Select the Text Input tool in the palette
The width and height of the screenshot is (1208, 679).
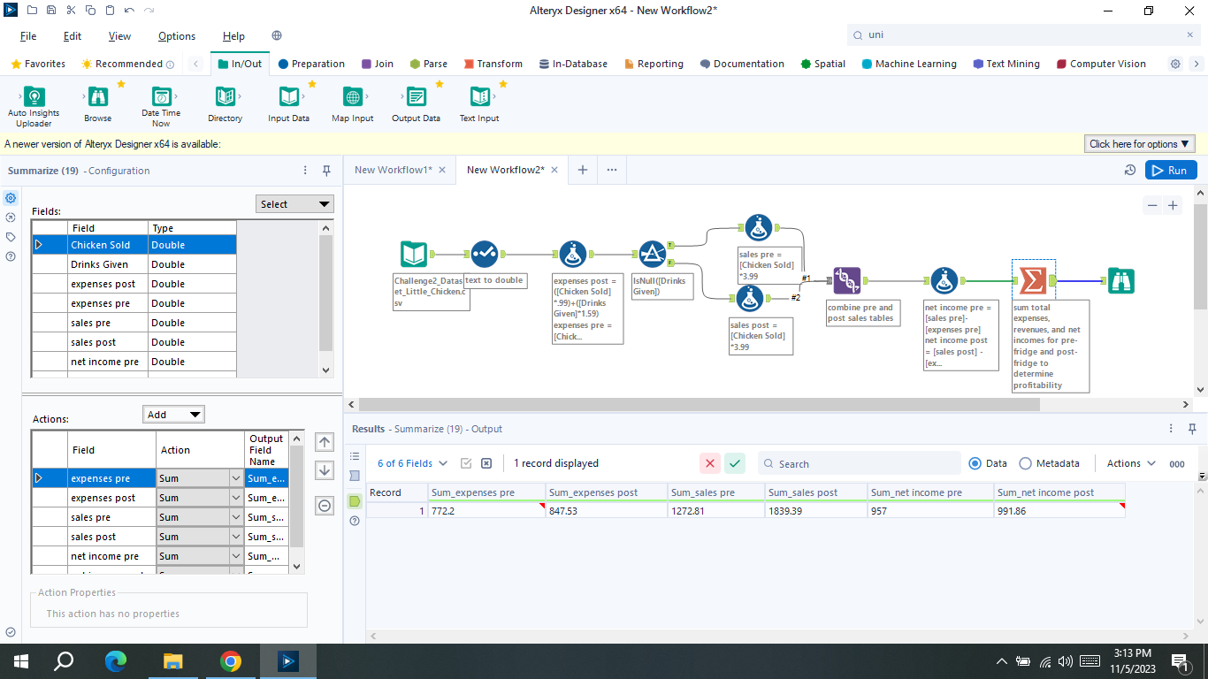click(x=479, y=105)
